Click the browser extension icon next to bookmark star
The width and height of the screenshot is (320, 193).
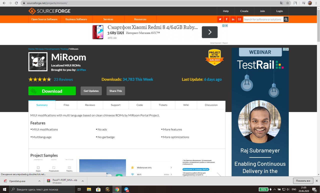coord(295,3)
